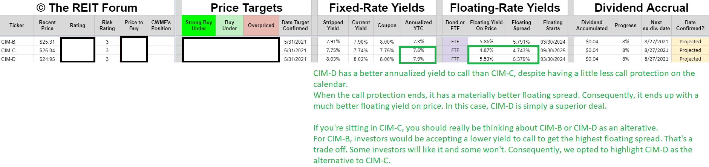Click the Projected cell in CIM-B row

[x=690, y=42]
